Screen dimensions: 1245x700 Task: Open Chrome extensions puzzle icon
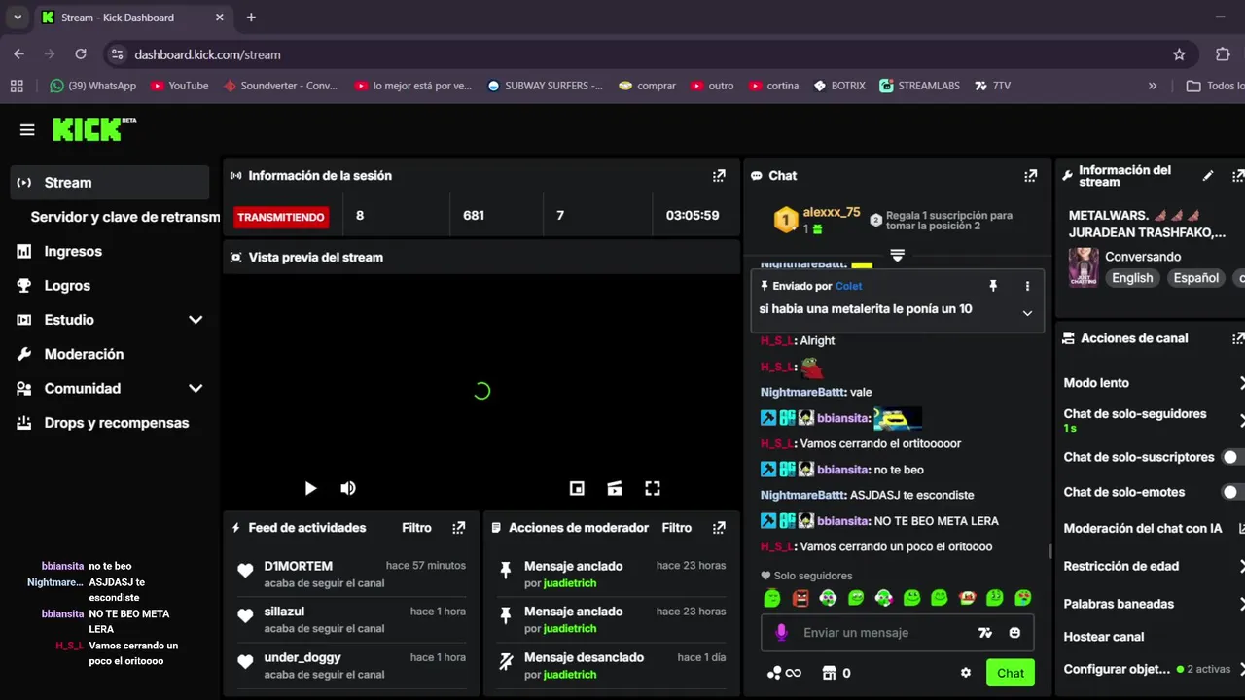coord(1224,54)
